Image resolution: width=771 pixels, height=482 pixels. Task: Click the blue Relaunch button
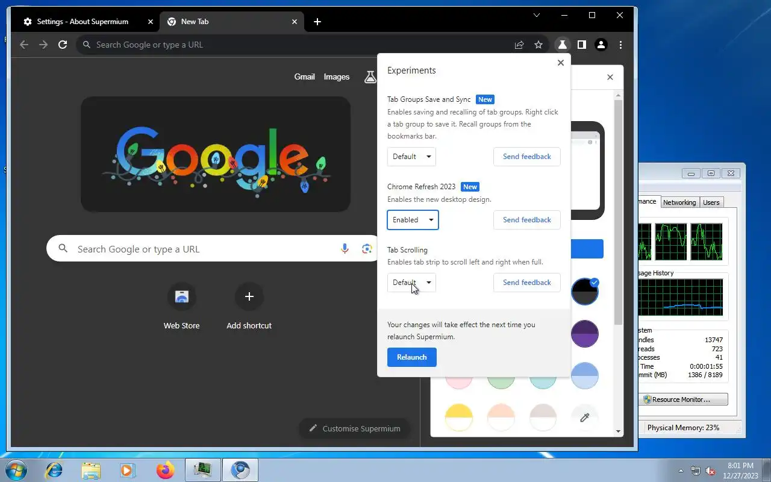coord(412,357)
